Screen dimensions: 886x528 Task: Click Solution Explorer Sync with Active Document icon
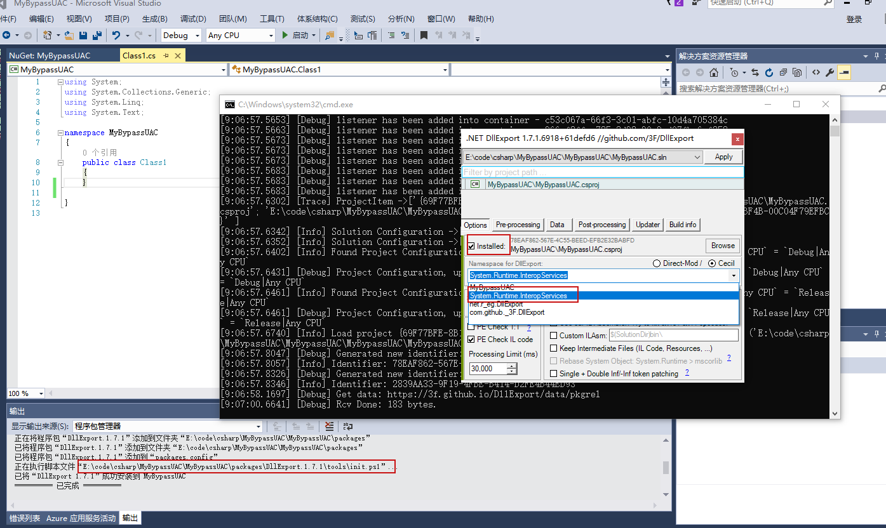coord(755,72)
